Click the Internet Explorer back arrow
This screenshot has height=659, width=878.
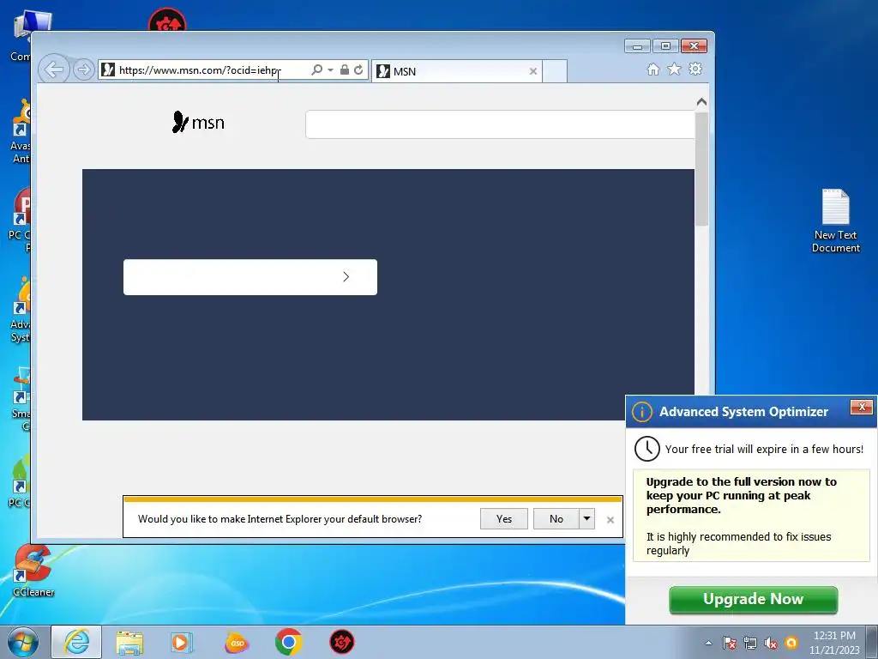54,70
